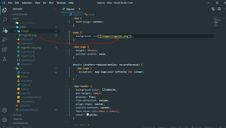226x128 pixels.
Task: Open the Manage gear menu
Action: click(x=5, y=120)
